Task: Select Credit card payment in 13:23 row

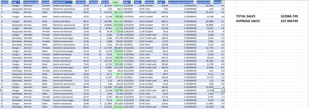Action: coord(151,12)
